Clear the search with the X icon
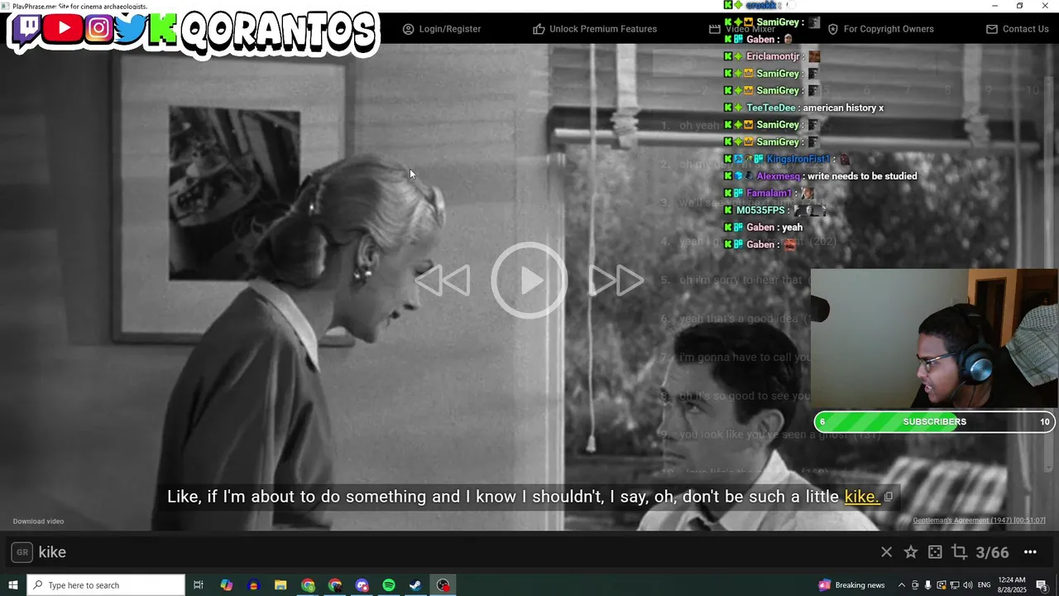 [886, 552]
